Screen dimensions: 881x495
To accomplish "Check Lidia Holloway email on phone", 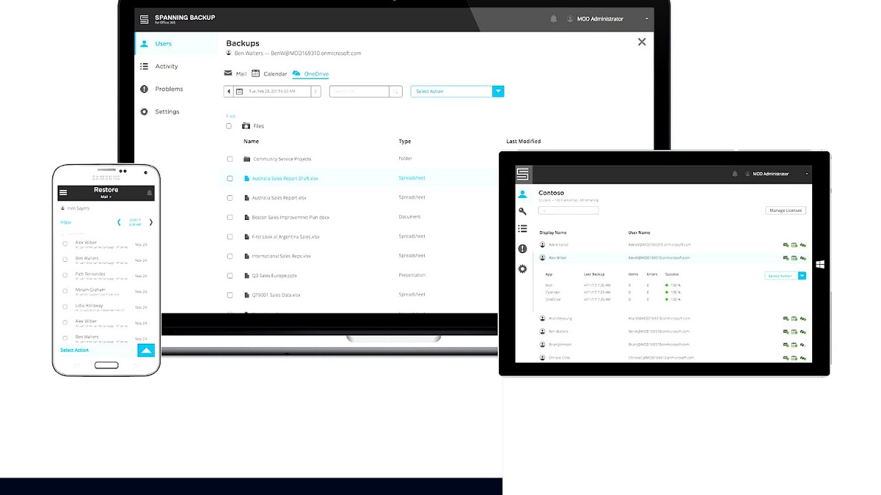I will click(x=65, y=307).
